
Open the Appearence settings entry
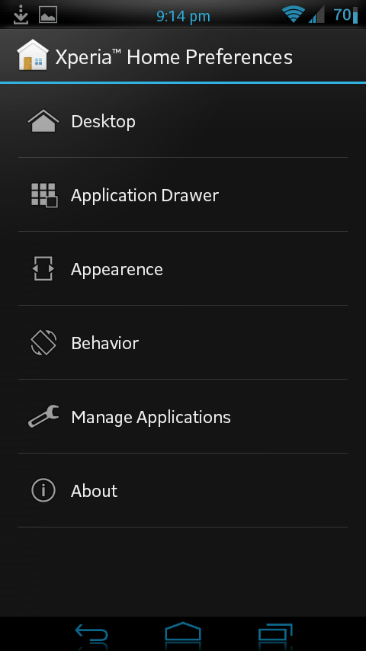[x=183, y=268]
